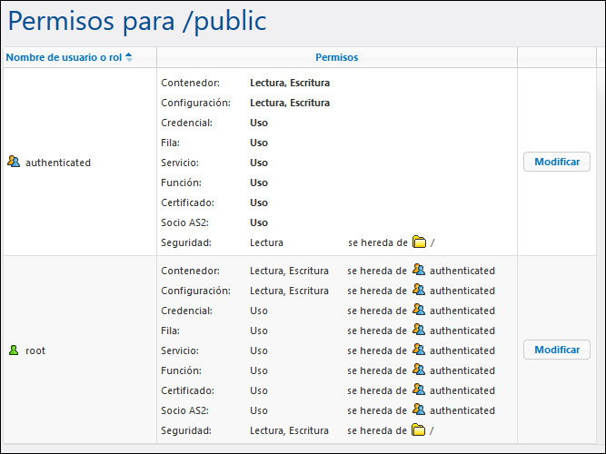Click Uso value in authenticated Servicio row

point(259,163)
